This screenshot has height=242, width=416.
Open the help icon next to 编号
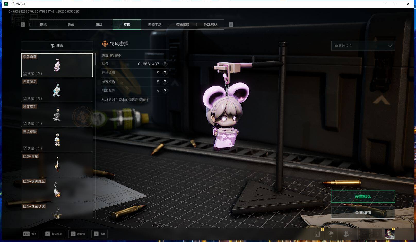[165, 64]
